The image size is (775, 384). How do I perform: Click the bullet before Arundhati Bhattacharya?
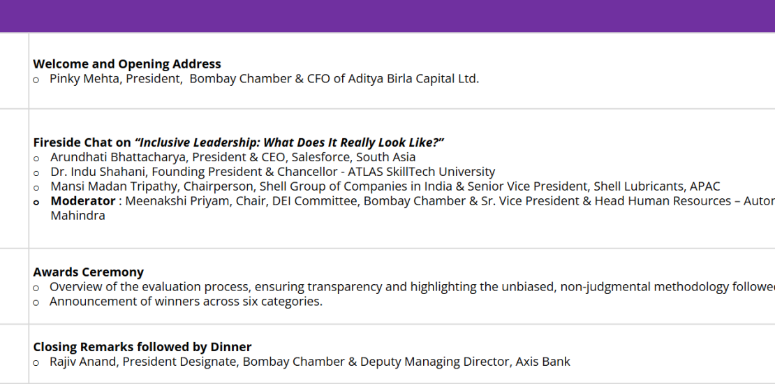pos(36,158)
